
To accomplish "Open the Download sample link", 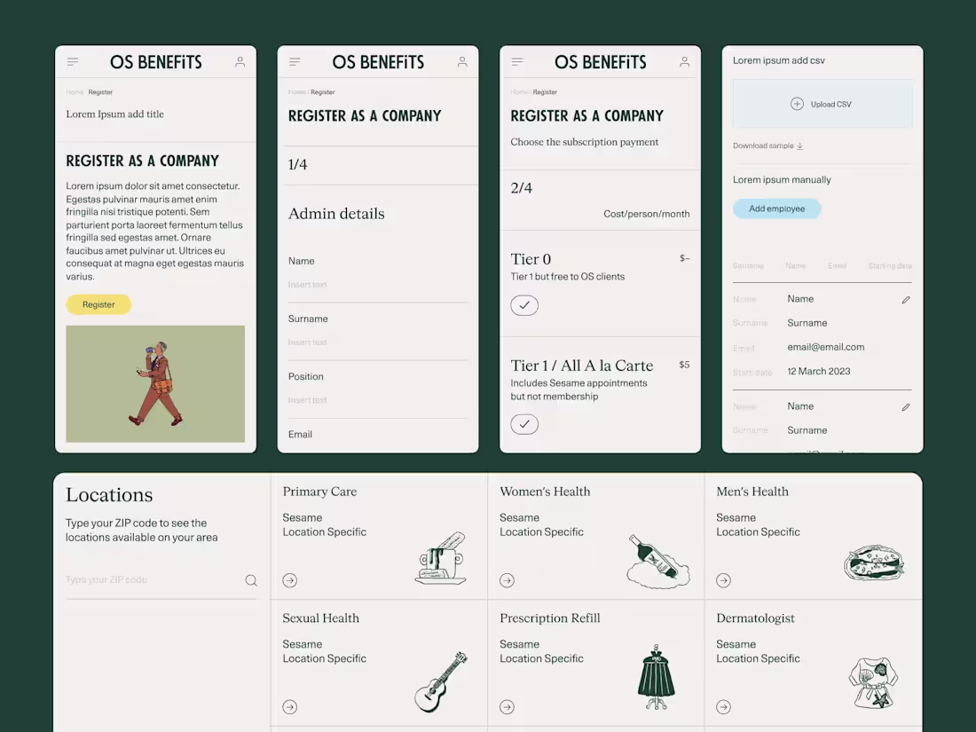I will click(765, 146).
